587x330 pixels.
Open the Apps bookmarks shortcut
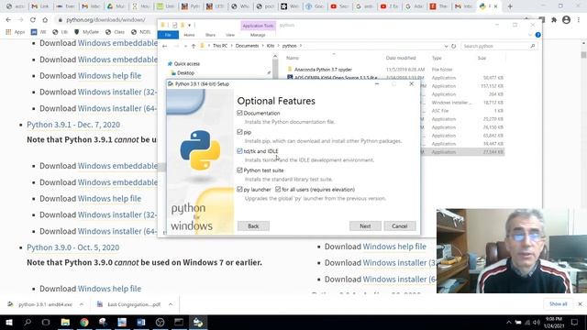[15, 32]
